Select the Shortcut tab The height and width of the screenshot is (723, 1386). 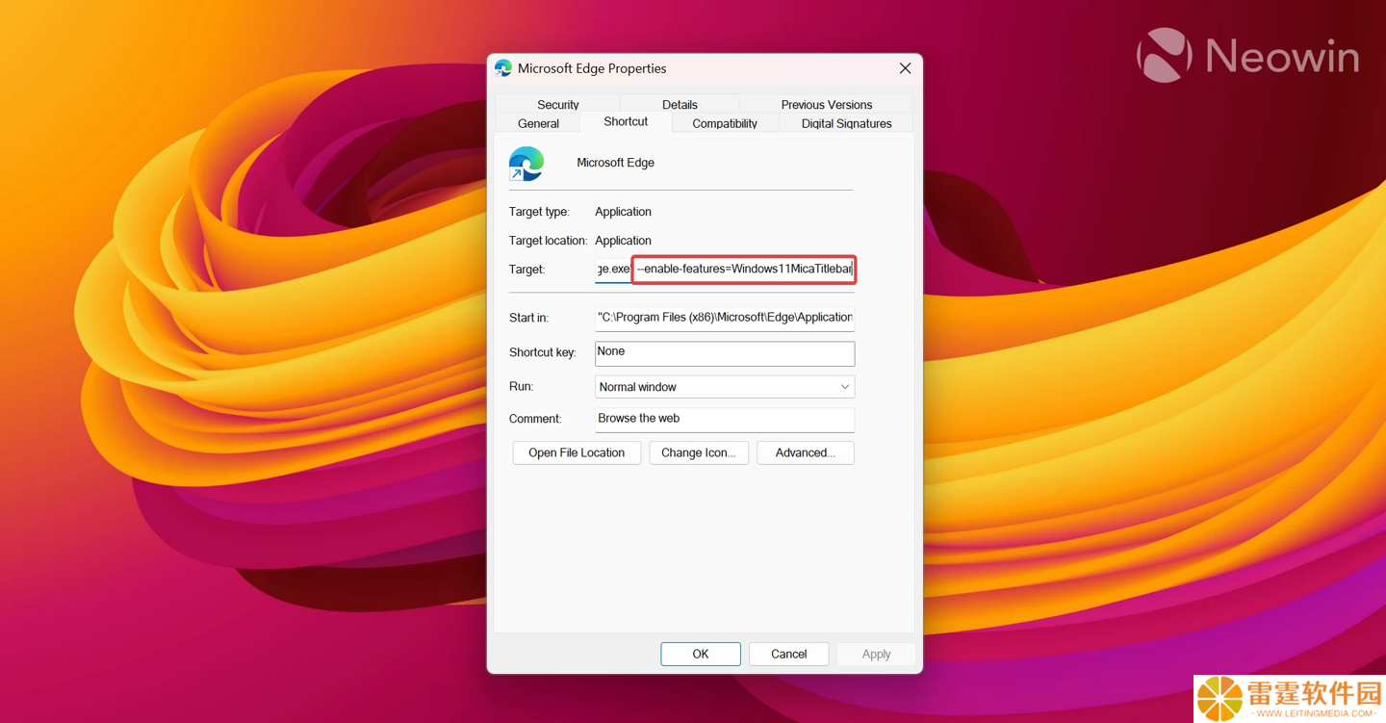[x=626, y=121]
